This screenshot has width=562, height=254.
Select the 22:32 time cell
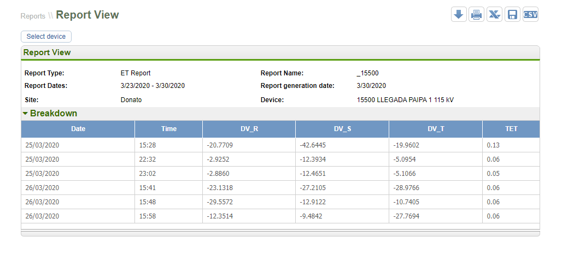click(168, 159)
